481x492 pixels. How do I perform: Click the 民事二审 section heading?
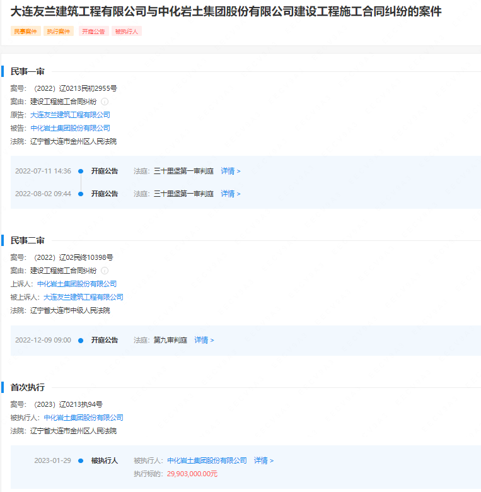click(x=28, y=241)
